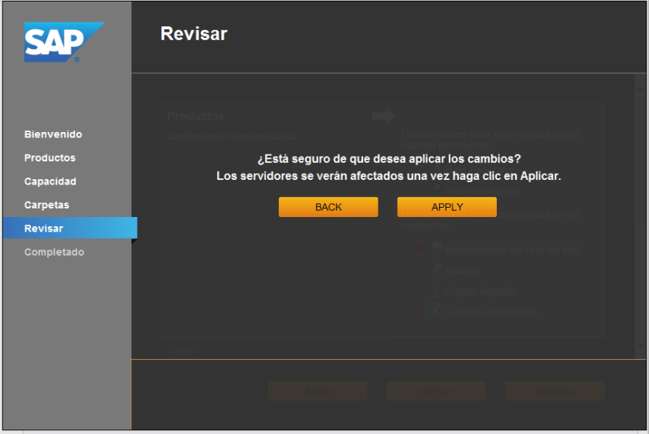Viewport: 649px width, 434px height.
Task: Jump to the Completado step
Action: [x=54, y=252]
